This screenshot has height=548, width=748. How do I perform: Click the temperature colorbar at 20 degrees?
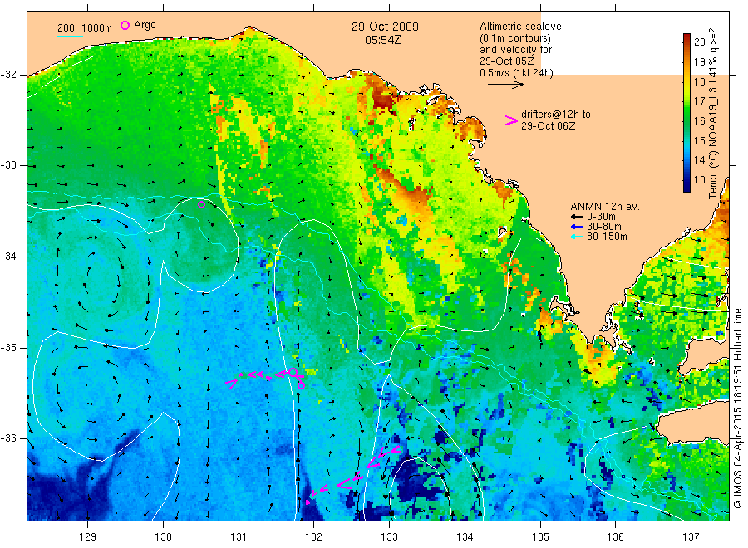pos(686,42)
